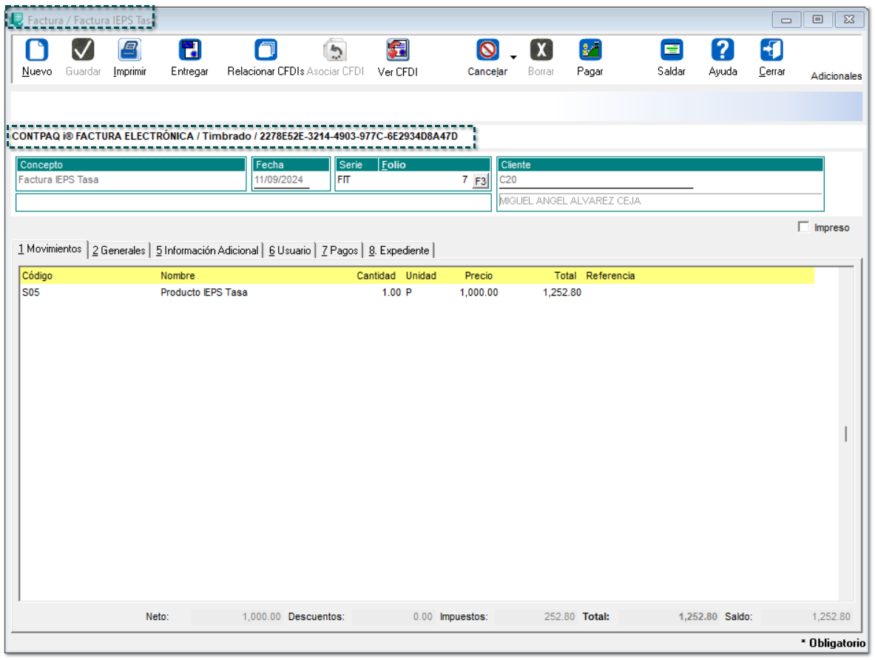This screenshot has height=660, width=875.
Task: Cancel the invoice with Cancelar icon
Action: click(x=487, y=51)
